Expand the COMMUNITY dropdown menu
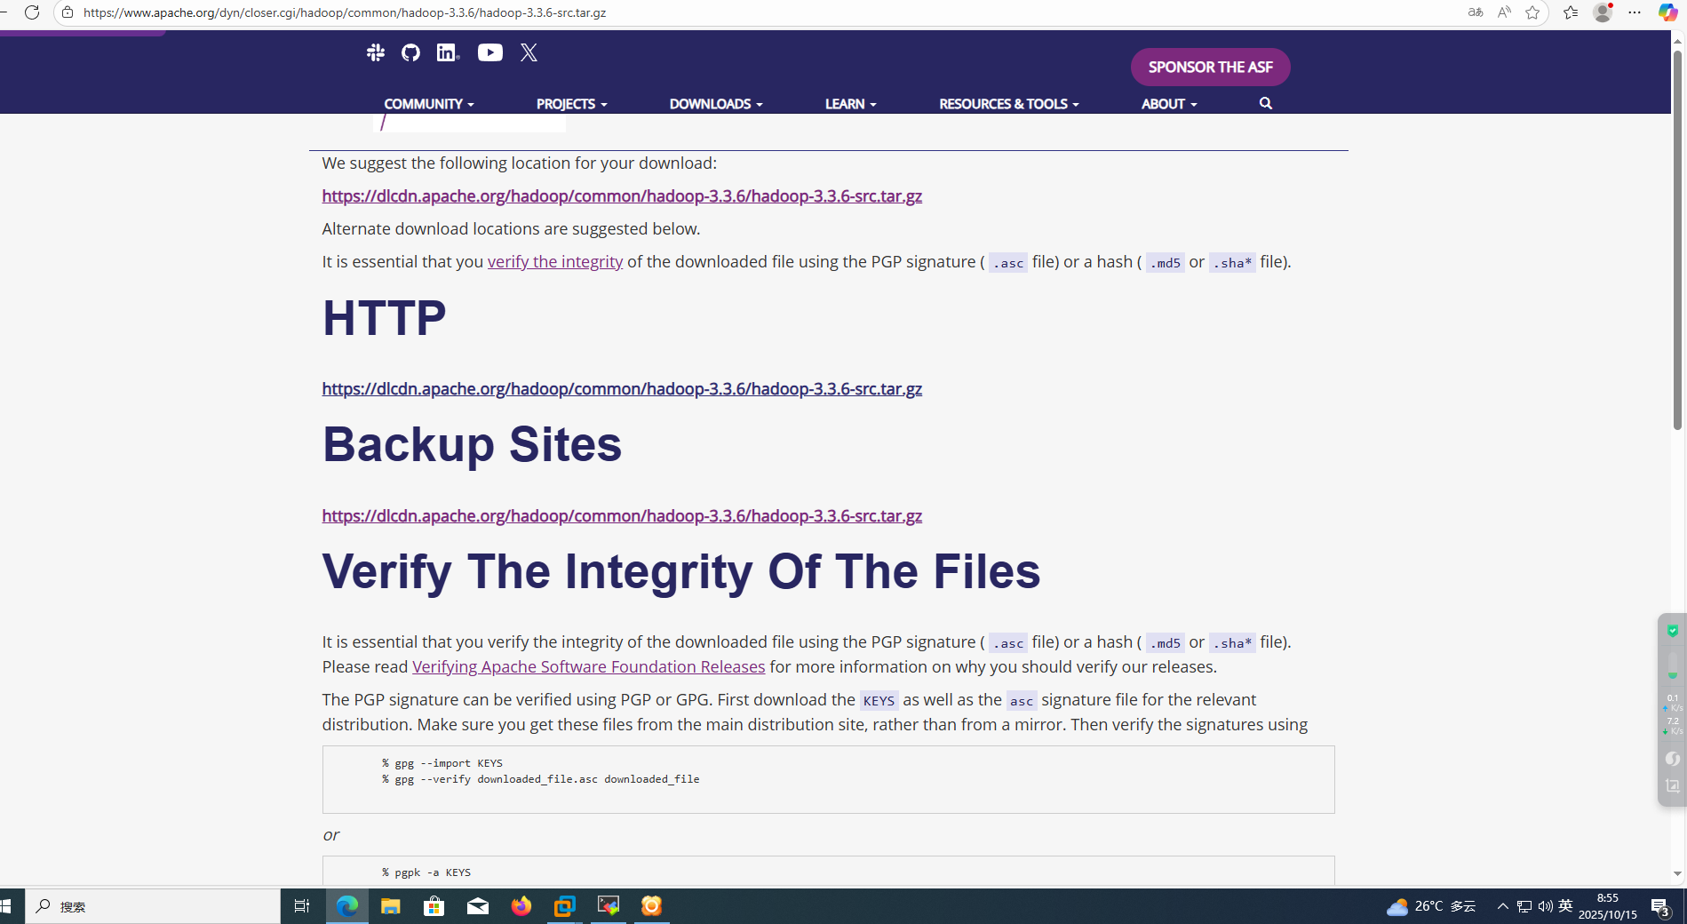The image size is (1687, 924). 429,104
